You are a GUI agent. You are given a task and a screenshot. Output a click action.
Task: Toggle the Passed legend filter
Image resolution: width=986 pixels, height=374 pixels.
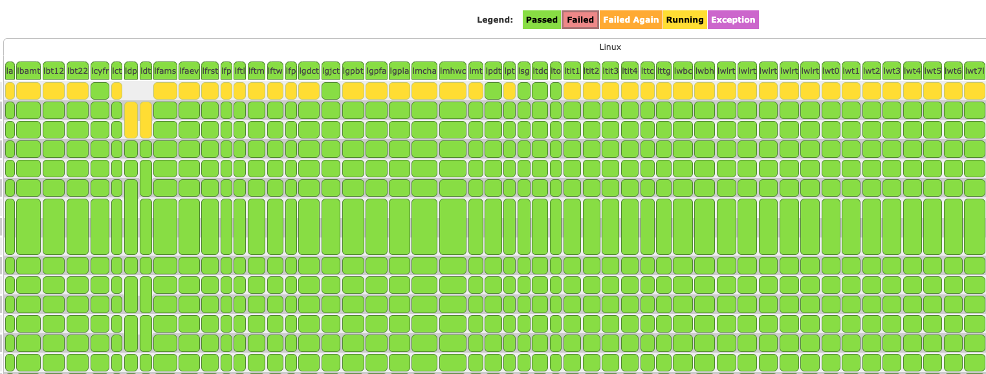coord(542,19)
